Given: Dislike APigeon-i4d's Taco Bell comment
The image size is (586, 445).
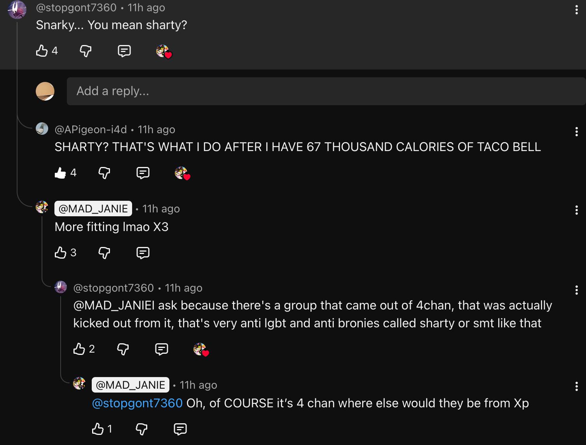Looking at the screenshot, I should pyautogui.click(x=104, y=172).
